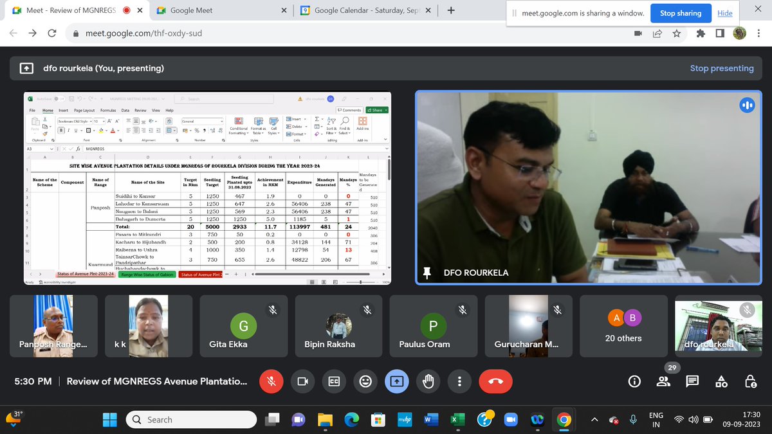Unmute the microphone in Google Meet
Viewport: 772px width, 434px height.
pyautogui.click(x=271, y=381)
